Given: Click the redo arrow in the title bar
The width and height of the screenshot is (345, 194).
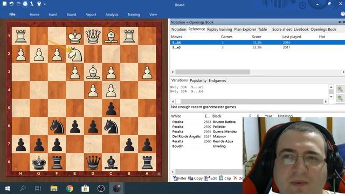Looking at the screenshot, I should click(18, 4).
